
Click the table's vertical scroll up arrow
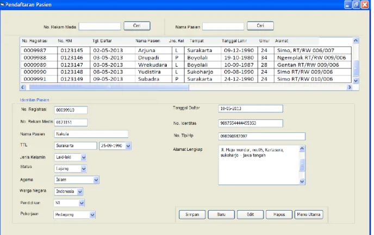[356, 41]
